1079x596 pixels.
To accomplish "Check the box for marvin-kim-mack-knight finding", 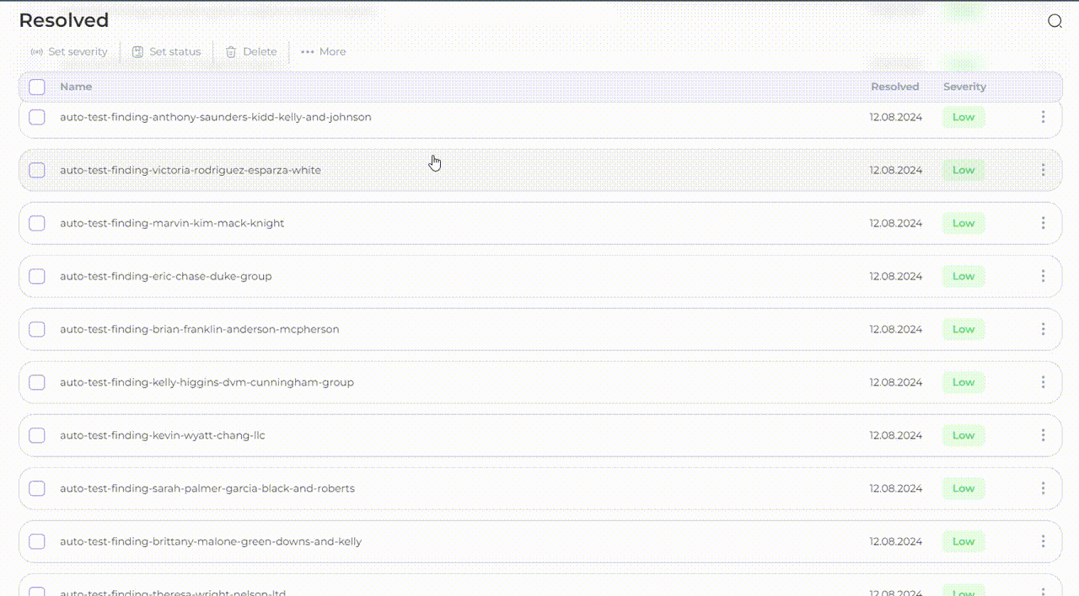I will point(37,223).
